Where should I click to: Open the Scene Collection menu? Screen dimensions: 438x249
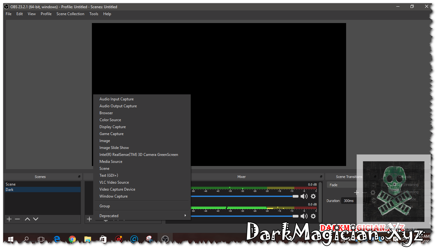[x=70, y=14]
